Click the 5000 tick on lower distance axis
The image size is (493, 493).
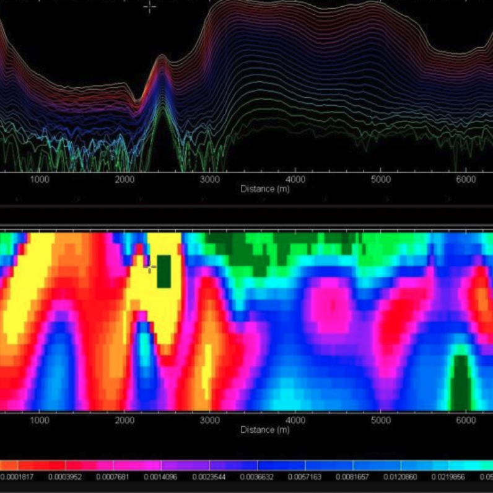[x=380, y=420]
